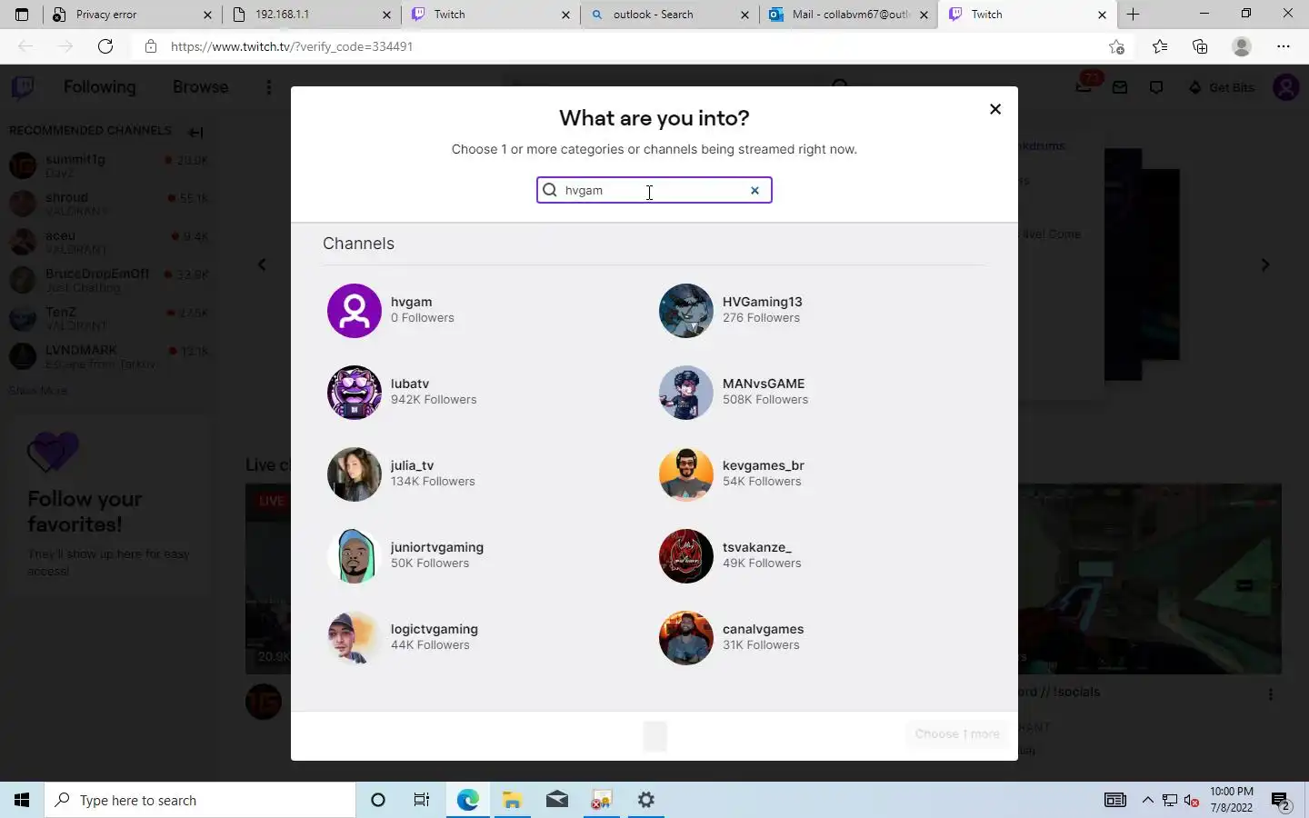Clear the hvgam search field text
The image size is (1309, 818).
click(x=754, y=190)
